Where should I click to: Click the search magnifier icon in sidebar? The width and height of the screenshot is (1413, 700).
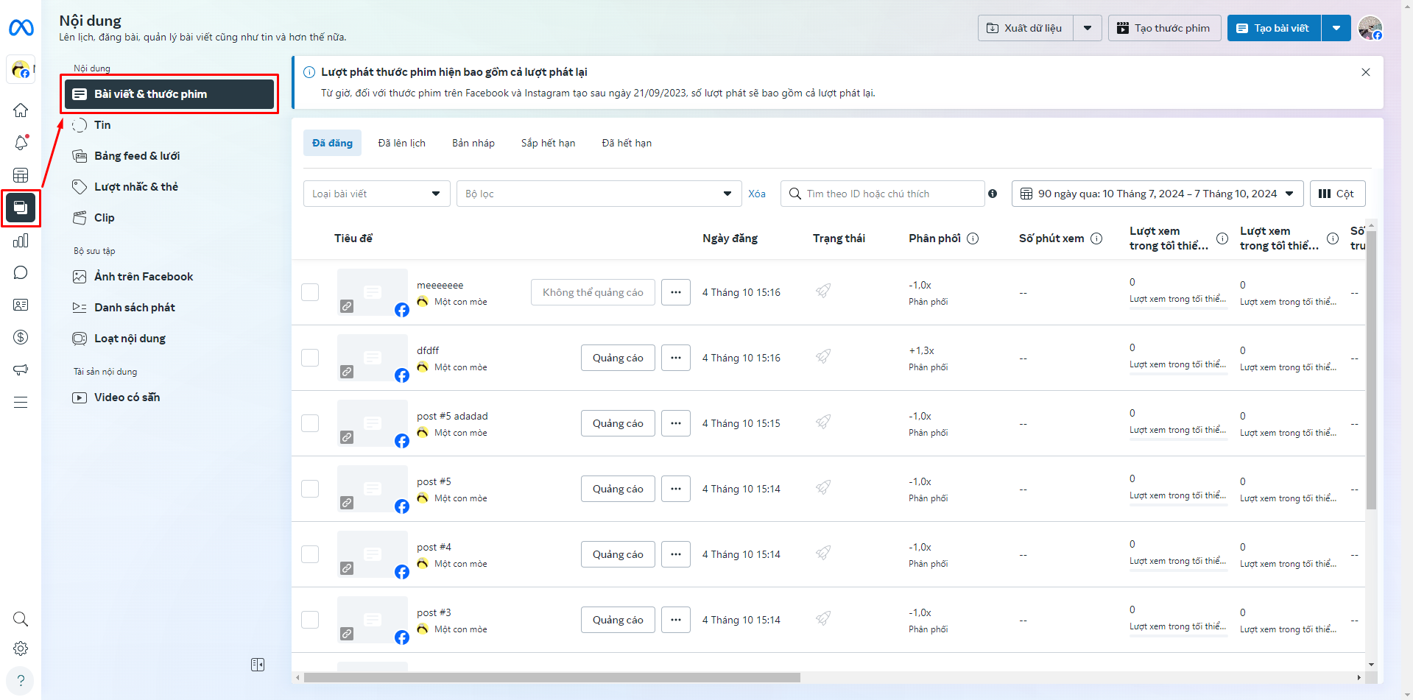(21, 619)
